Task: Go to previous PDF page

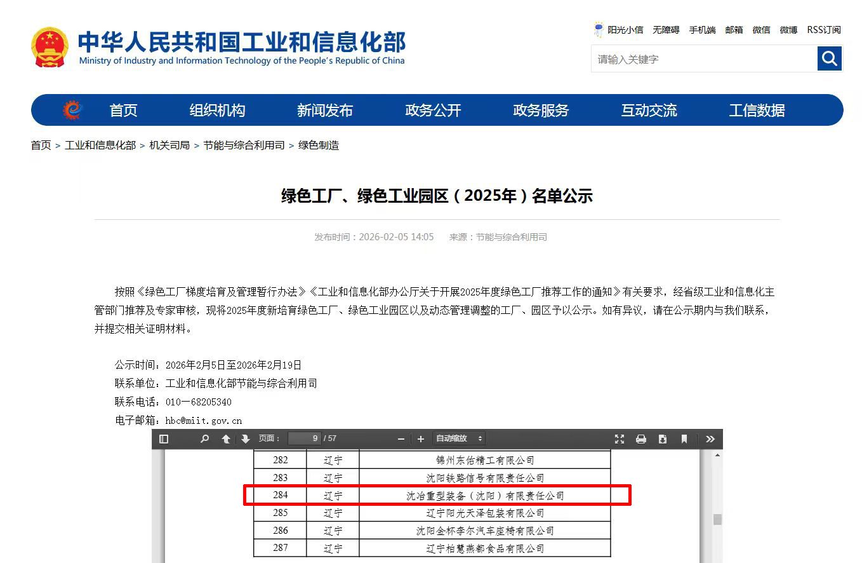Action: point(226,439)
